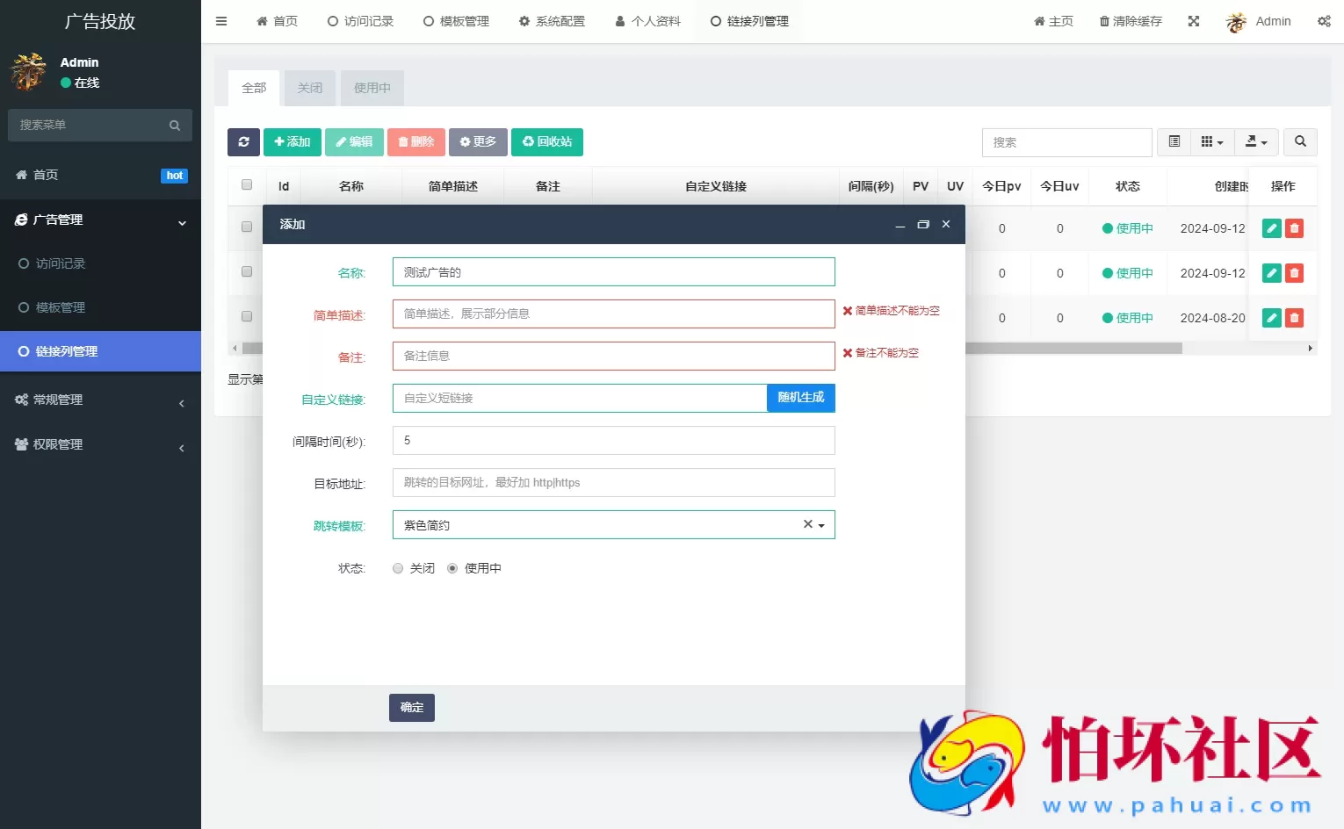The height and width of the screenshot is (829, 1344).
Task: Click the delete trash icon on the first row
Action: point(1294,227)
